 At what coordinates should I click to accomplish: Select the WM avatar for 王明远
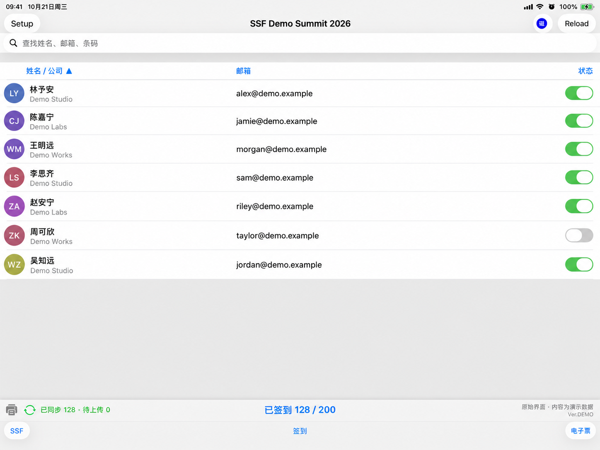[14, 149]
